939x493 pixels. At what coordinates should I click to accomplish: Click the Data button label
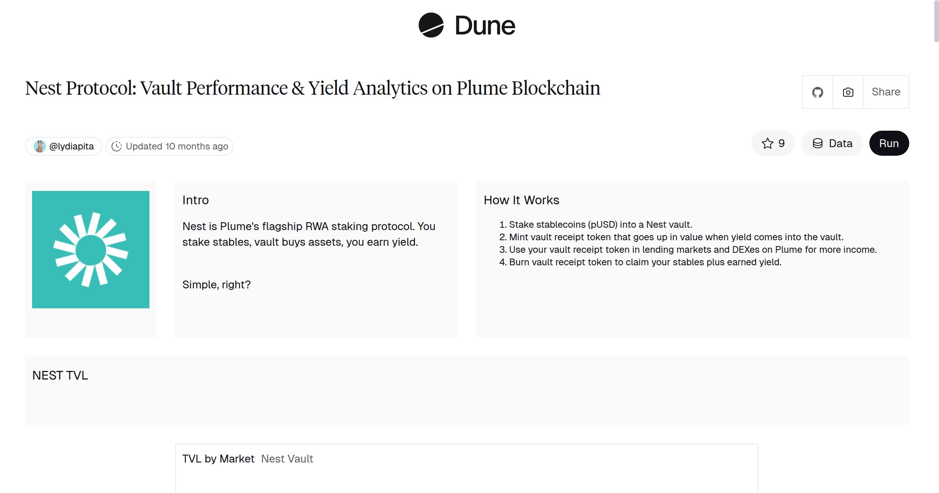click(840, 143)
